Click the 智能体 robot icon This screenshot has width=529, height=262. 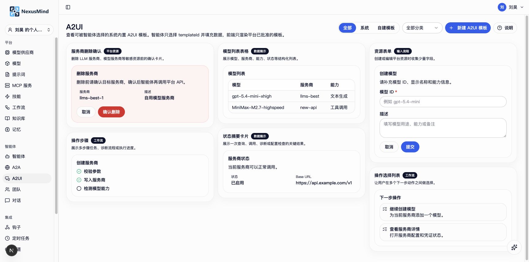tap(7, 156)
